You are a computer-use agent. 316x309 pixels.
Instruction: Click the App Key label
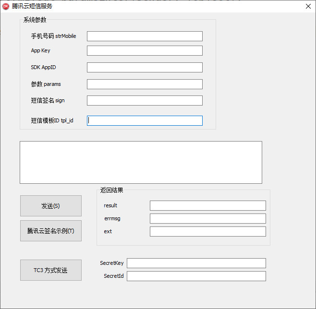40,50
